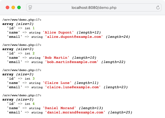Select the text 'Claire Lune'
This screenshot has height=118, width=165.
click(57, 83)
